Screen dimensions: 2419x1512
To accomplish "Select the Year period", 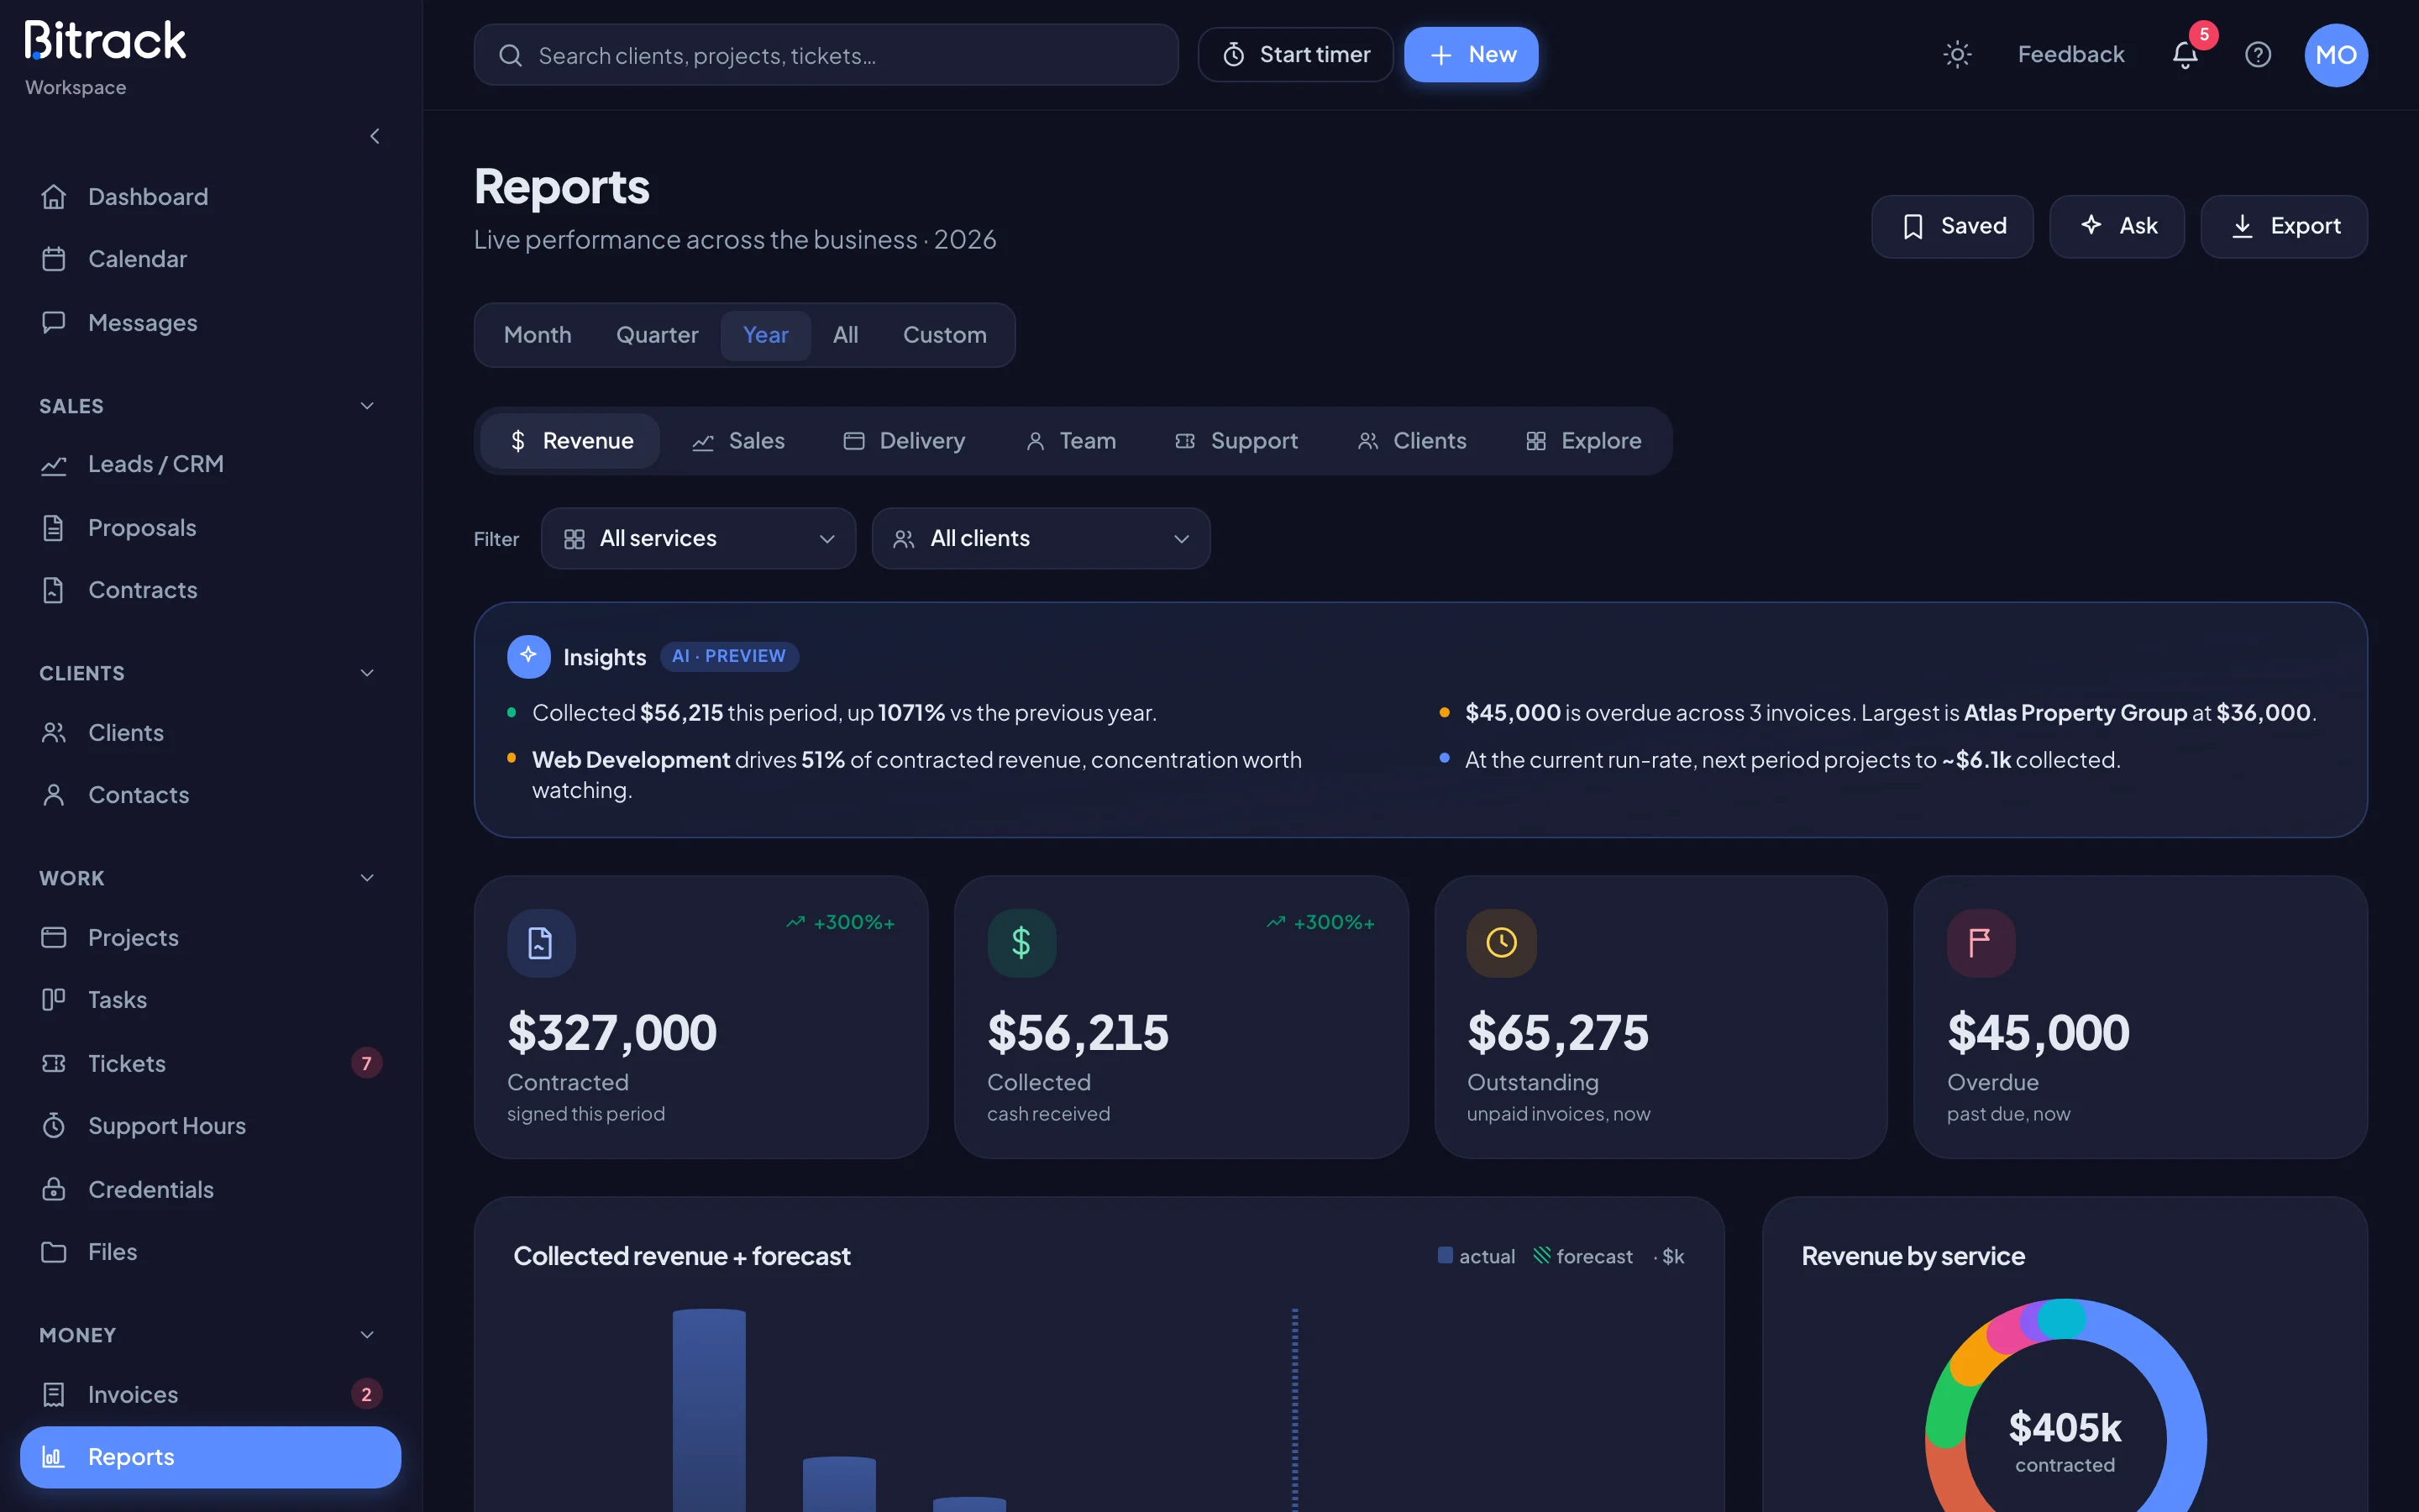I will click(x=766, y=335).
